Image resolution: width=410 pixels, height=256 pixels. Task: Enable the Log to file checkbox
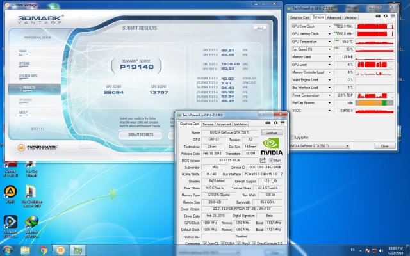(294, 137)
